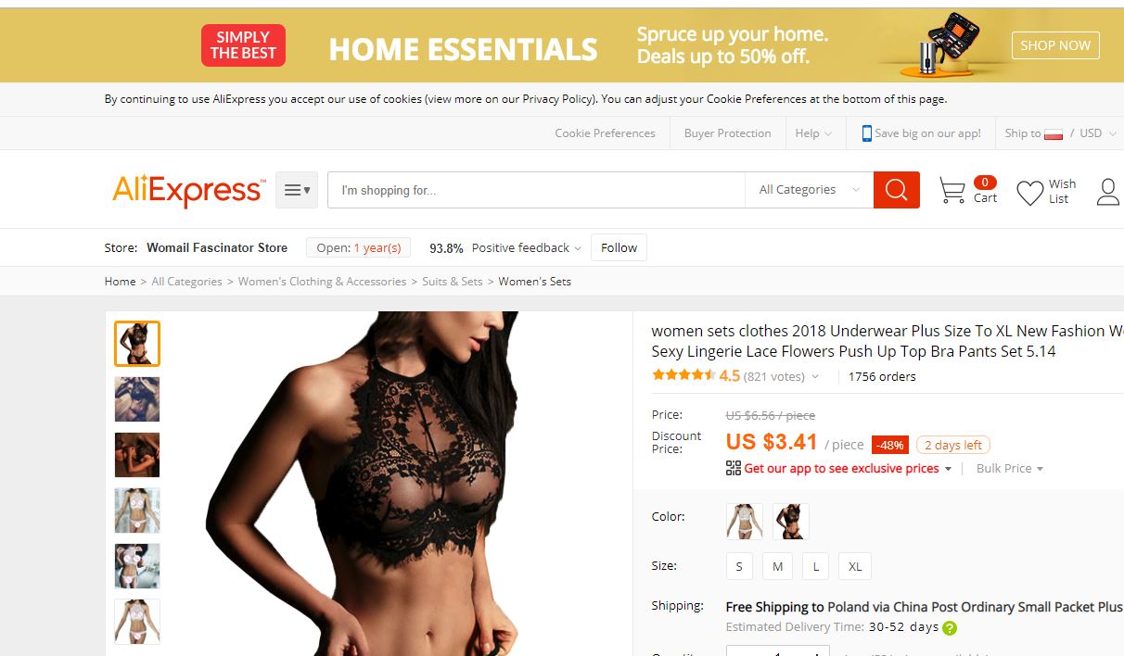Select size S option
Viewport: 1124px width, 656px height.
[x=739, y=566]
